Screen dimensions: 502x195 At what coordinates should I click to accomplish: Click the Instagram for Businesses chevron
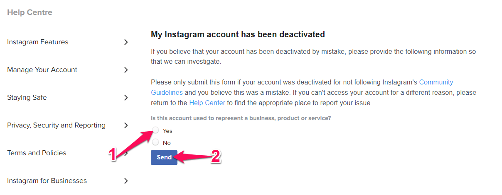[126, 181]
